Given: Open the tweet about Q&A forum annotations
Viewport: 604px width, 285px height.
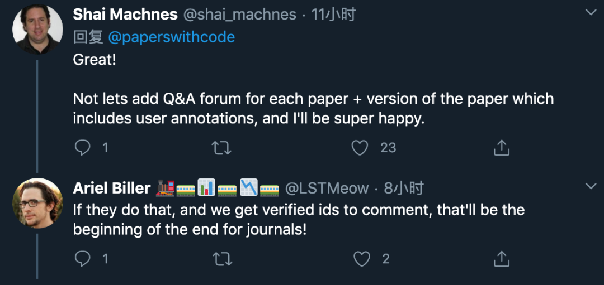Looking at the screenshot, I should pos(313,109).
